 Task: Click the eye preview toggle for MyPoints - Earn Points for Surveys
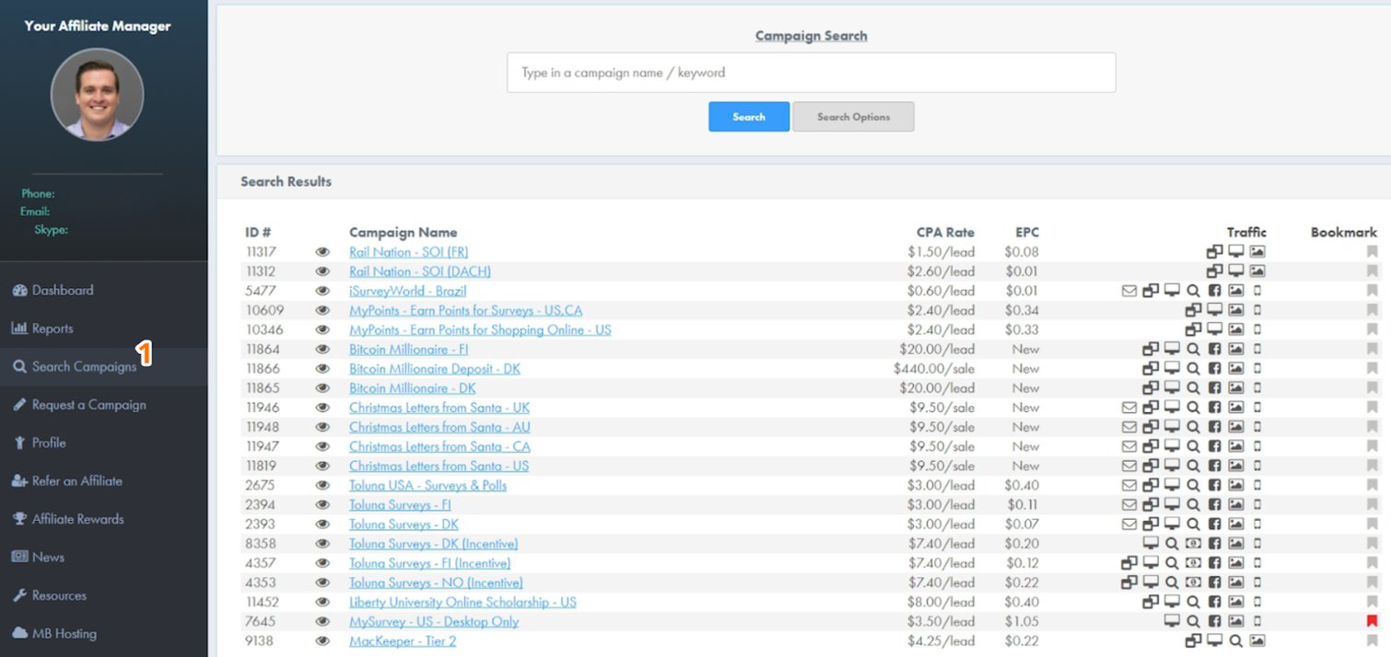321,310
